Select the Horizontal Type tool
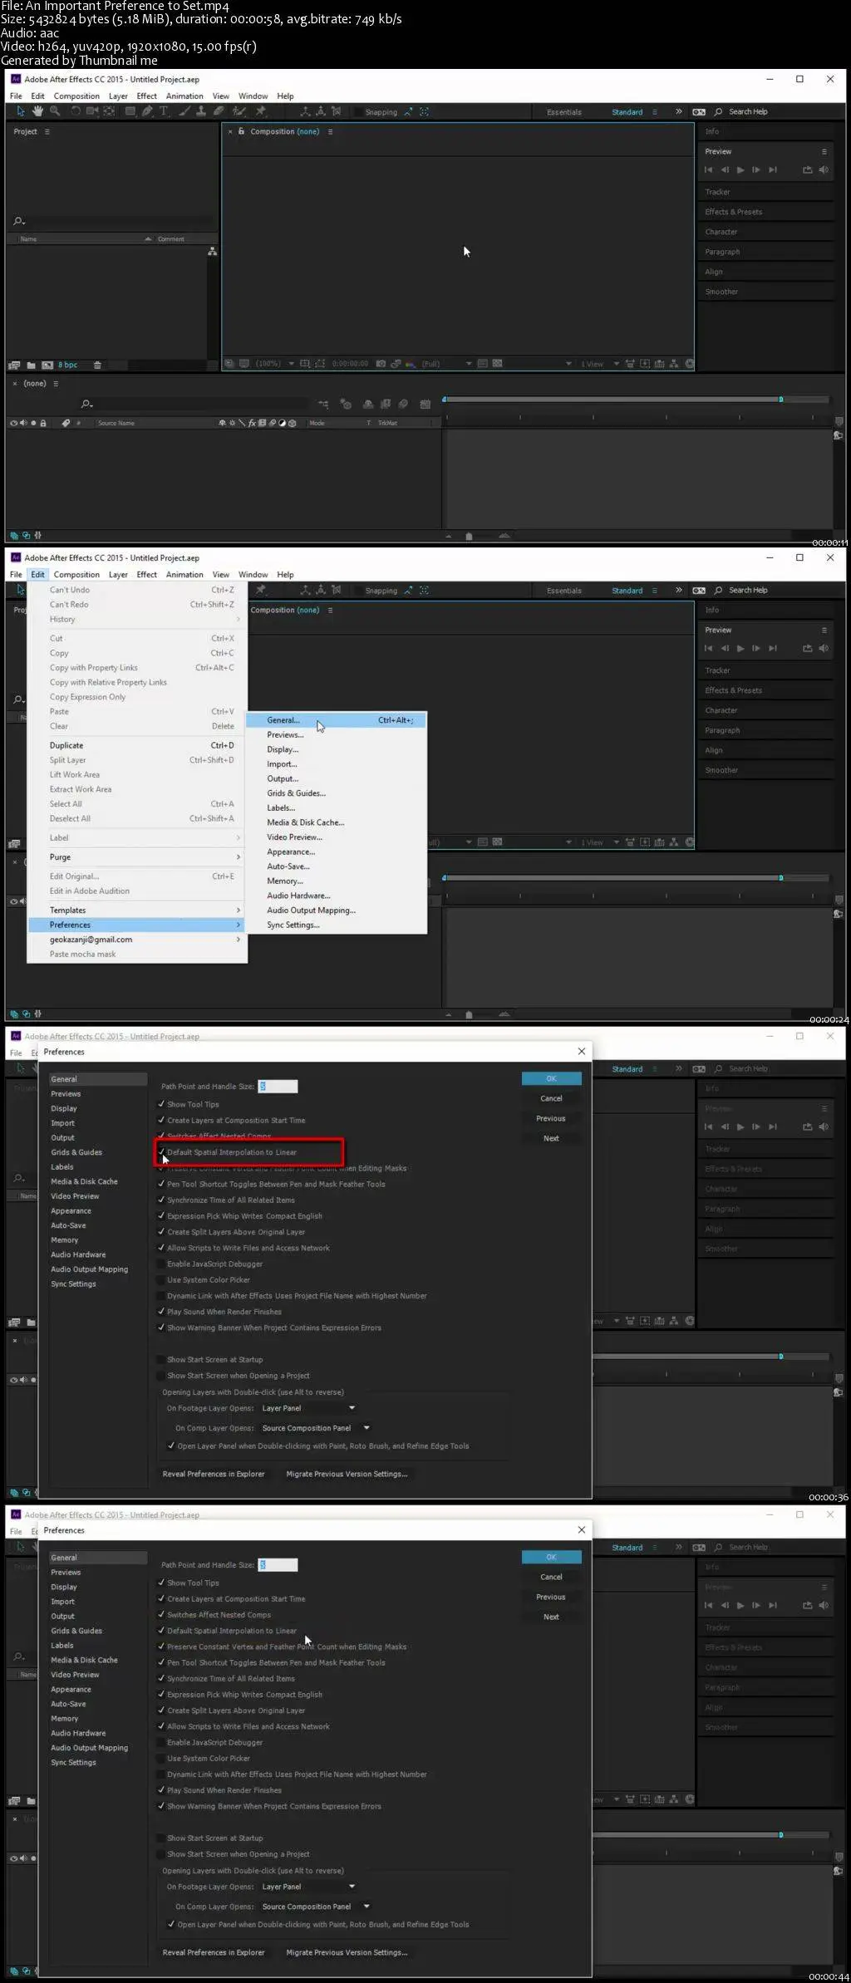 coord(164,111)
